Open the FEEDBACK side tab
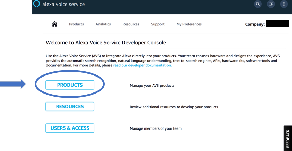Image resolution: width=292 pixels, height=151 pixels. click(288, 138)
